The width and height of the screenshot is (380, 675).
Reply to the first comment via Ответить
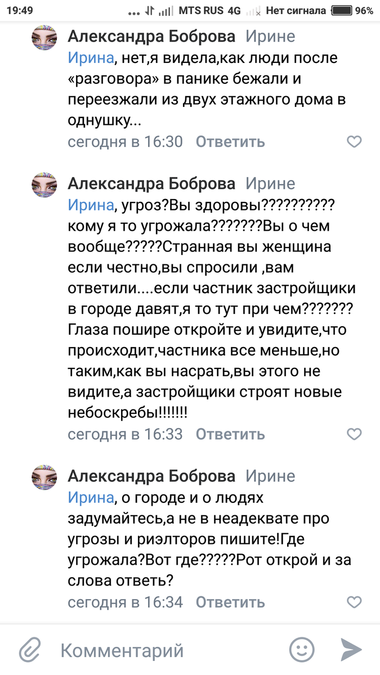point(230,142)
